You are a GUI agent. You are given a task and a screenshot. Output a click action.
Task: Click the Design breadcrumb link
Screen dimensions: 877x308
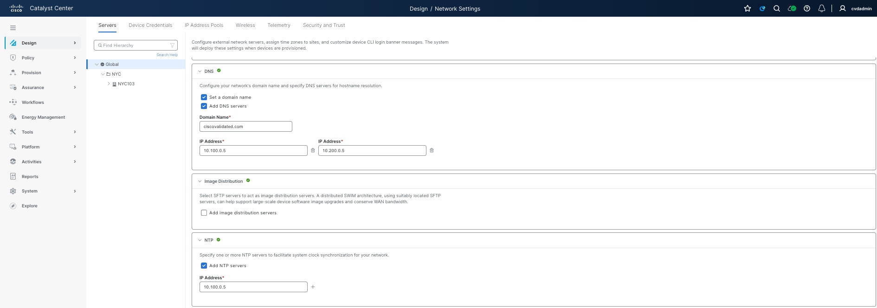tap(419, 8)
